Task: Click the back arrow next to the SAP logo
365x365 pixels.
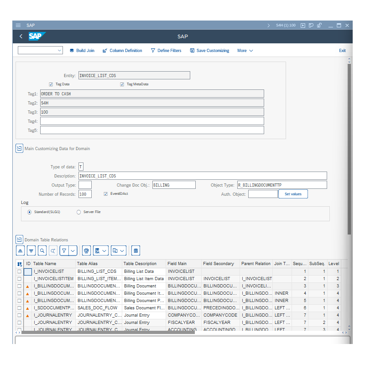Action: [x=21, y=36]
